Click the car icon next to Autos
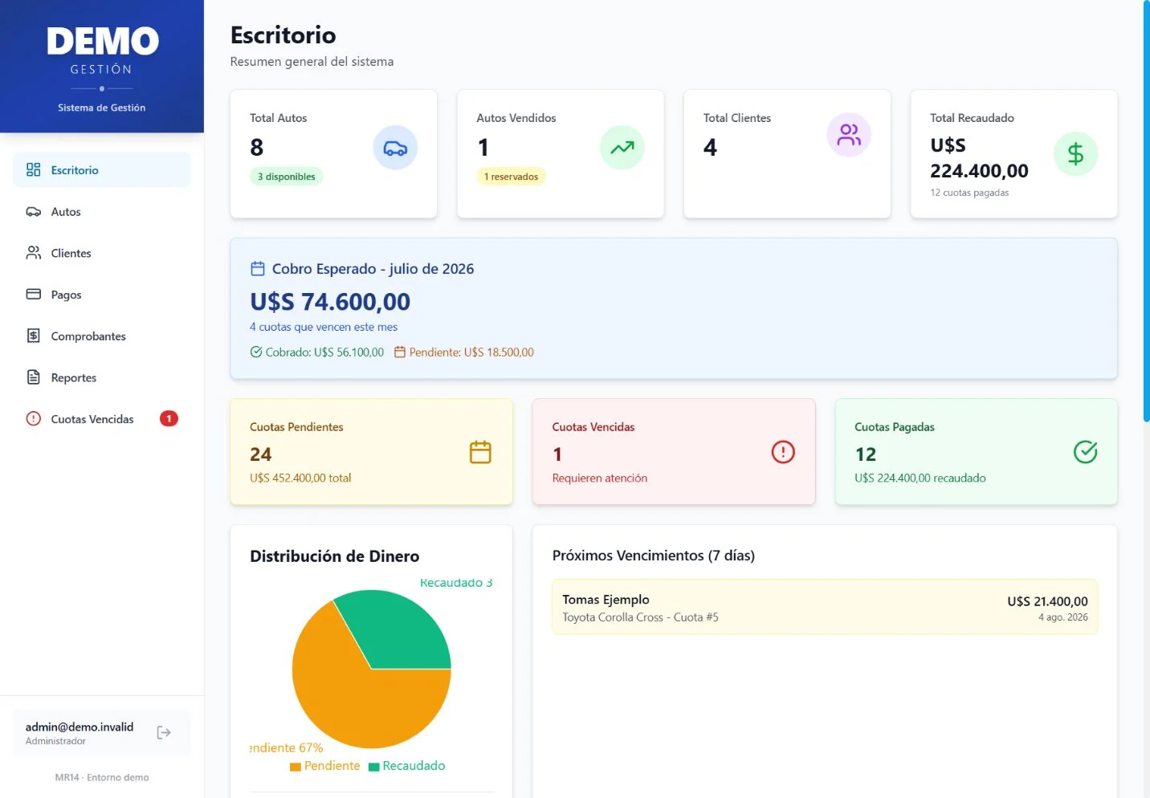Image resolution: width=1150 pixels, height=798 pixels. coord(33,212)
